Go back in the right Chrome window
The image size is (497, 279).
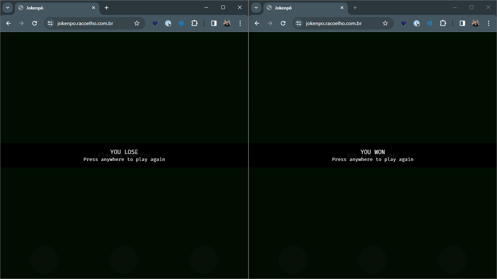coord(257,23)
